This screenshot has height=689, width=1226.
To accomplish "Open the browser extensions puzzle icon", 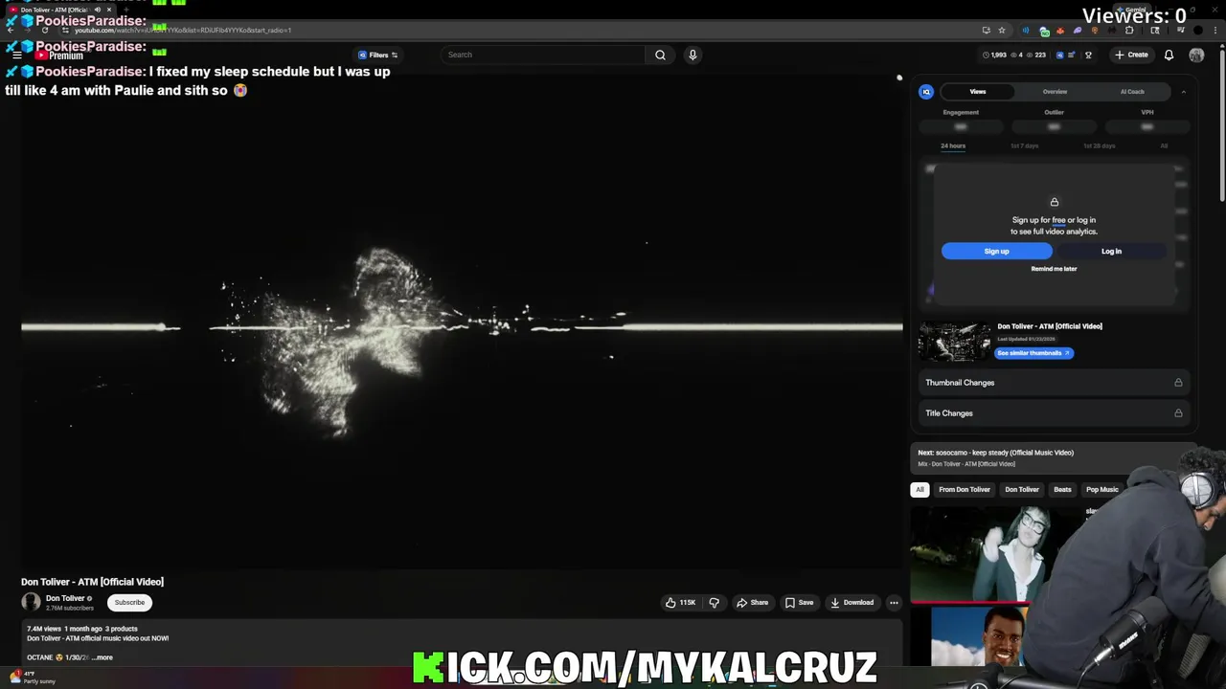I will point(1129,30).
